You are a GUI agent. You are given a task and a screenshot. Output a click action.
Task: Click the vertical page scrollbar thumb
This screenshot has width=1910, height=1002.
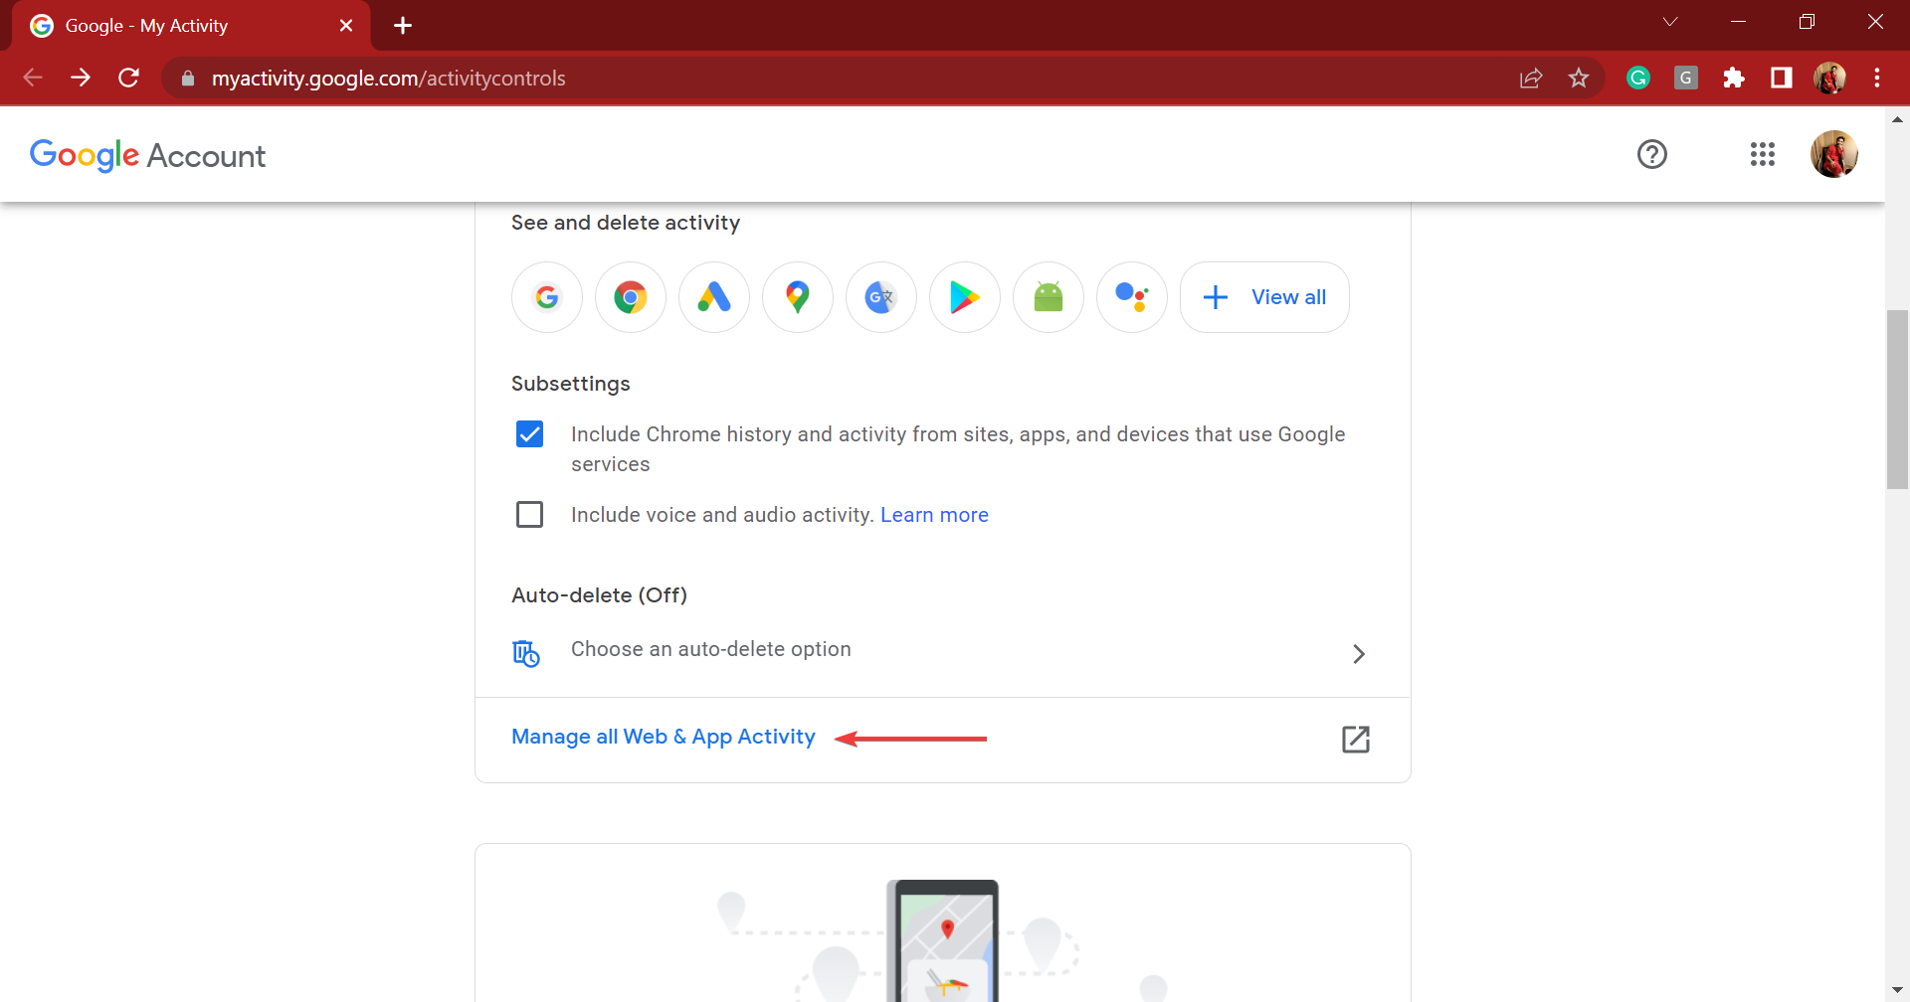tap(1897, 400)
